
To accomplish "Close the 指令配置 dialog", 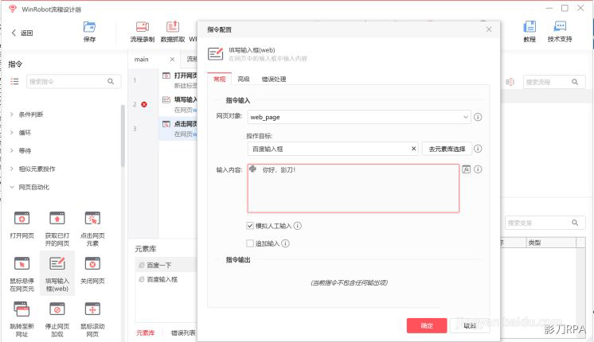I will pos(489,29).
